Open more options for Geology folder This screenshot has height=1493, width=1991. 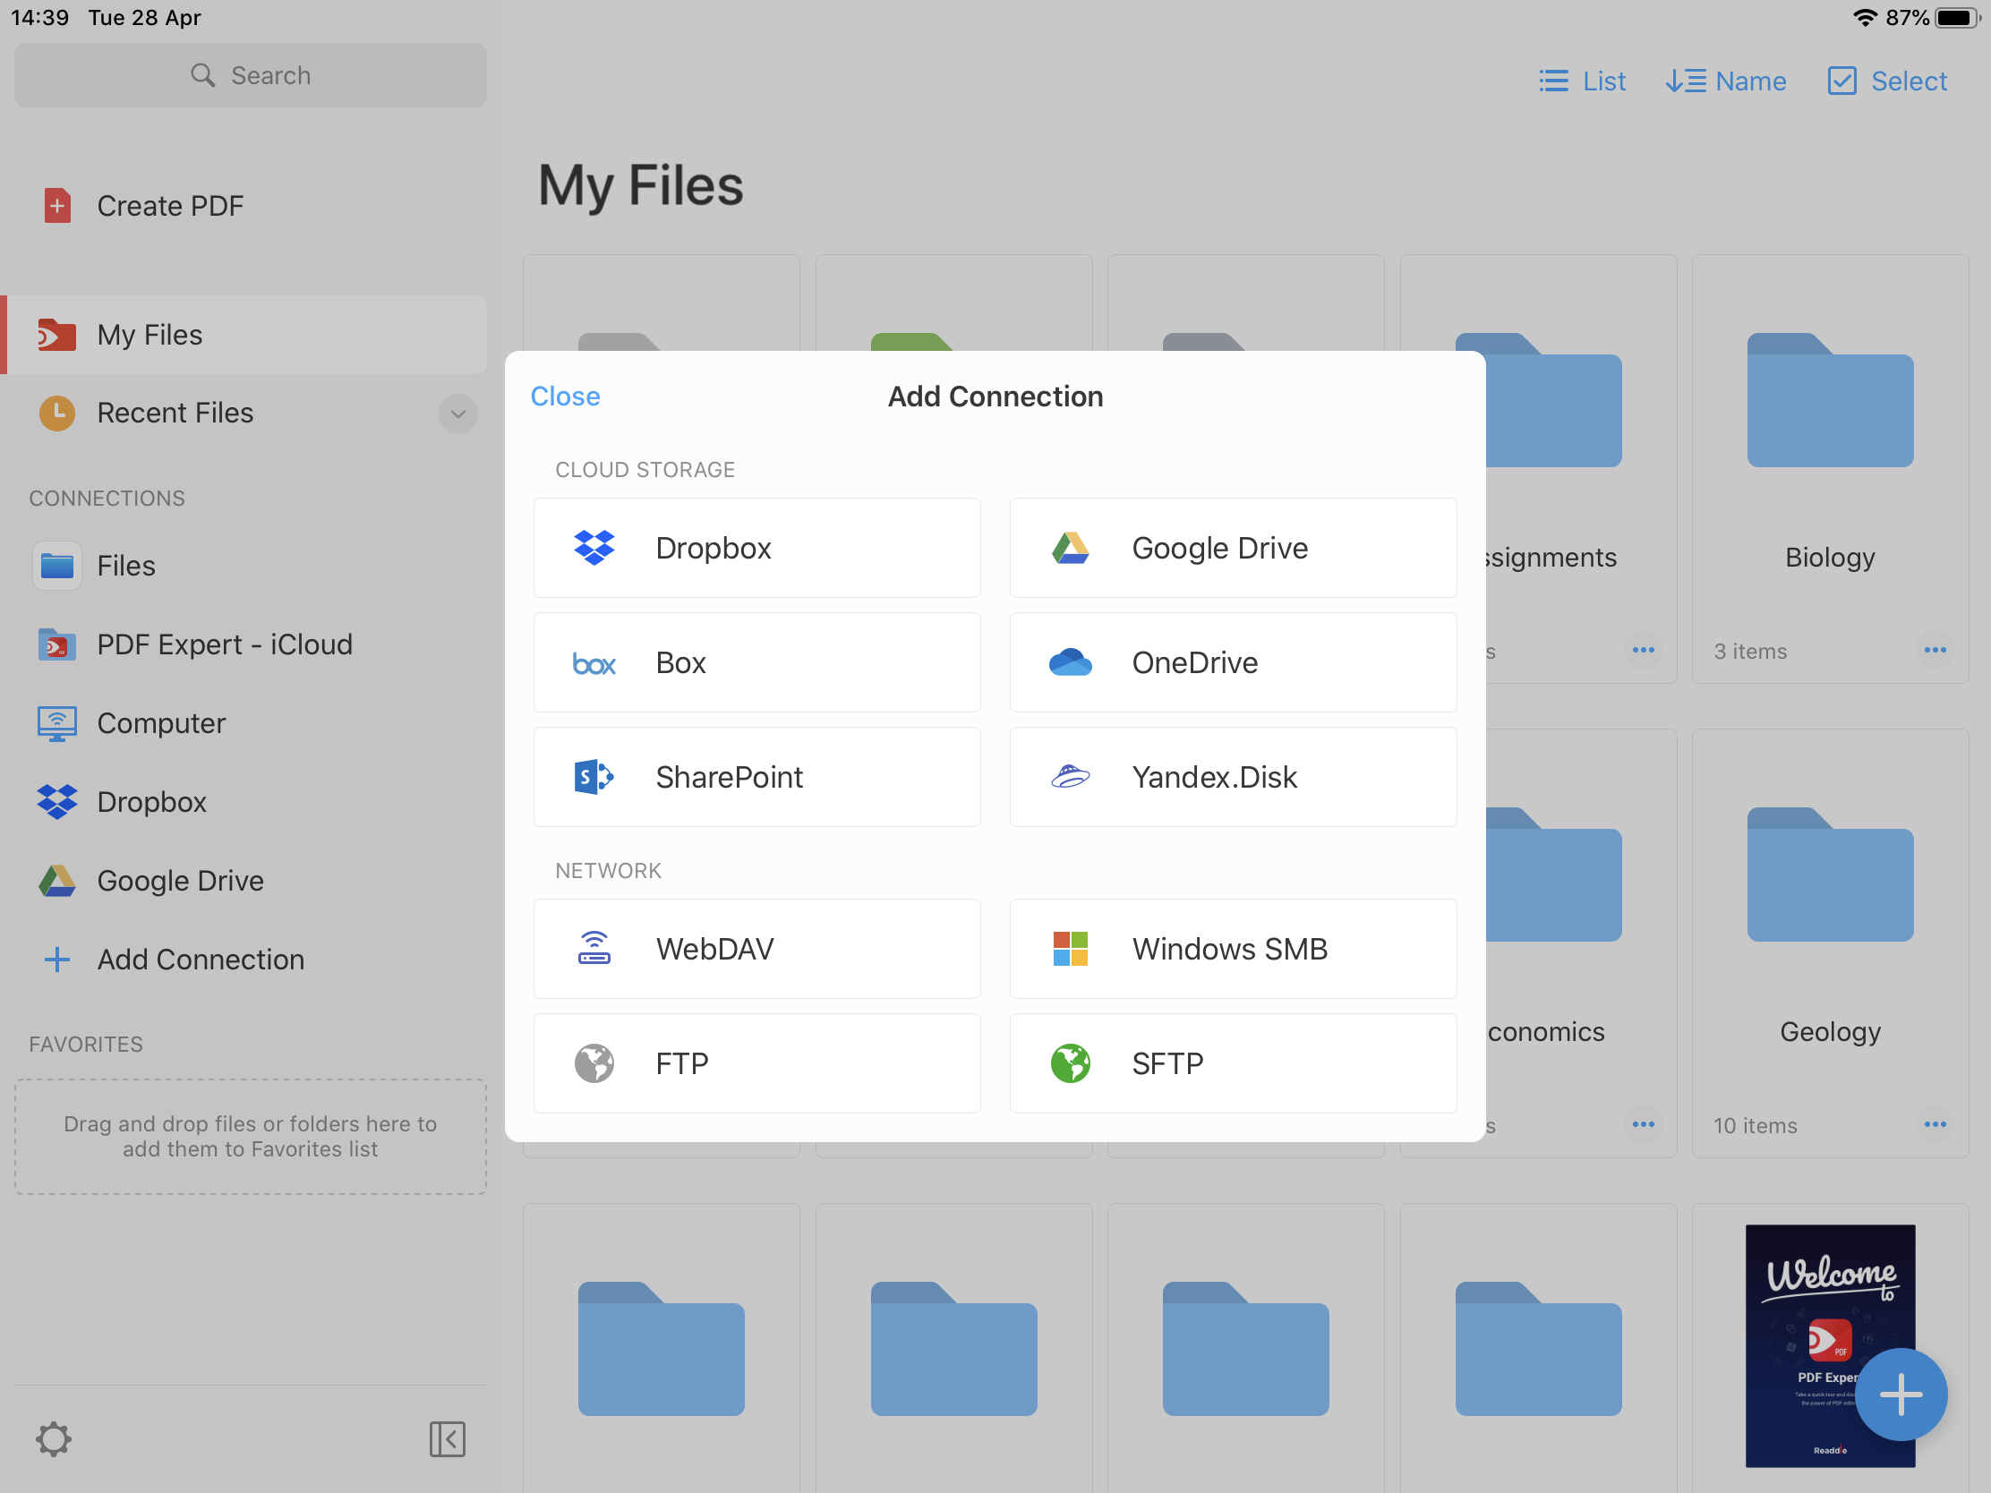[x=1935, y=1124]
